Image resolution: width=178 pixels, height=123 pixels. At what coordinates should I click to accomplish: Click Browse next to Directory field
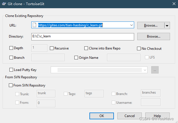coord(154,36)
